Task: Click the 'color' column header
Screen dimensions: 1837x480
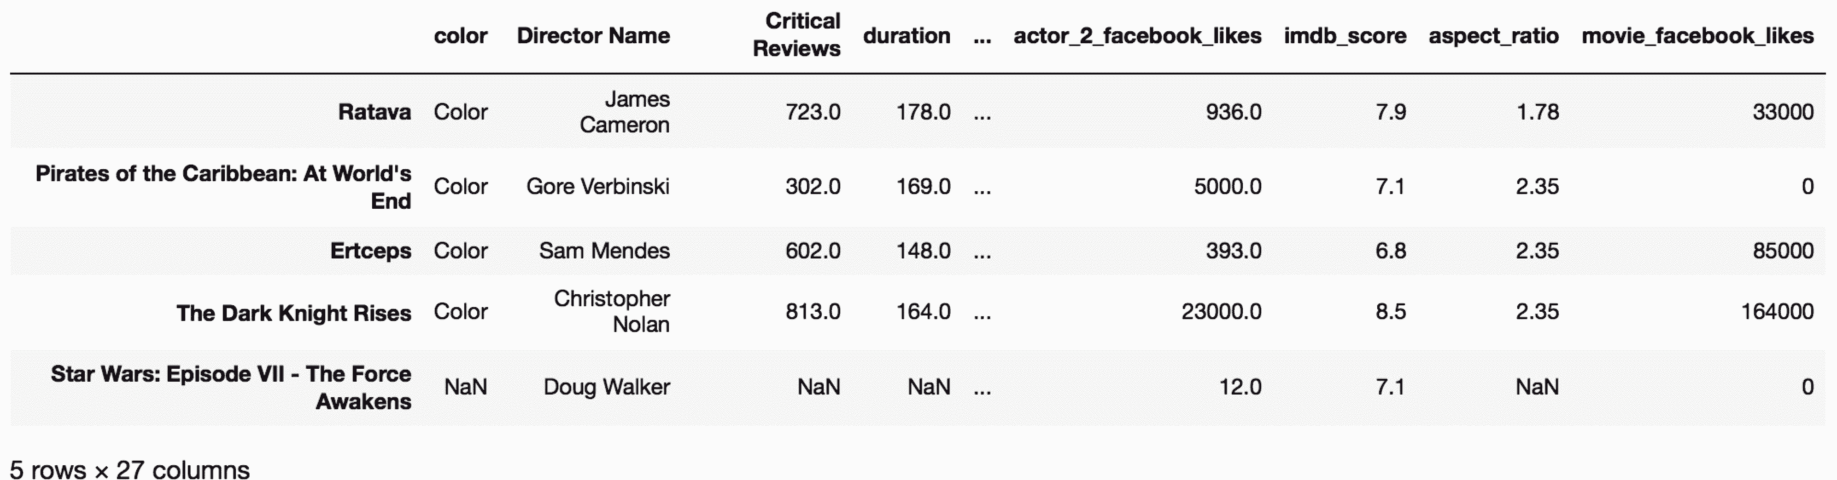Action: [460, 35]
